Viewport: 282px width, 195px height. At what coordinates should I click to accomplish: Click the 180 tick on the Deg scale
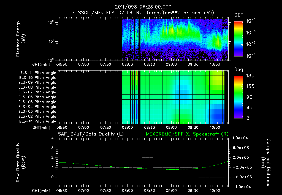pos(250,76)
